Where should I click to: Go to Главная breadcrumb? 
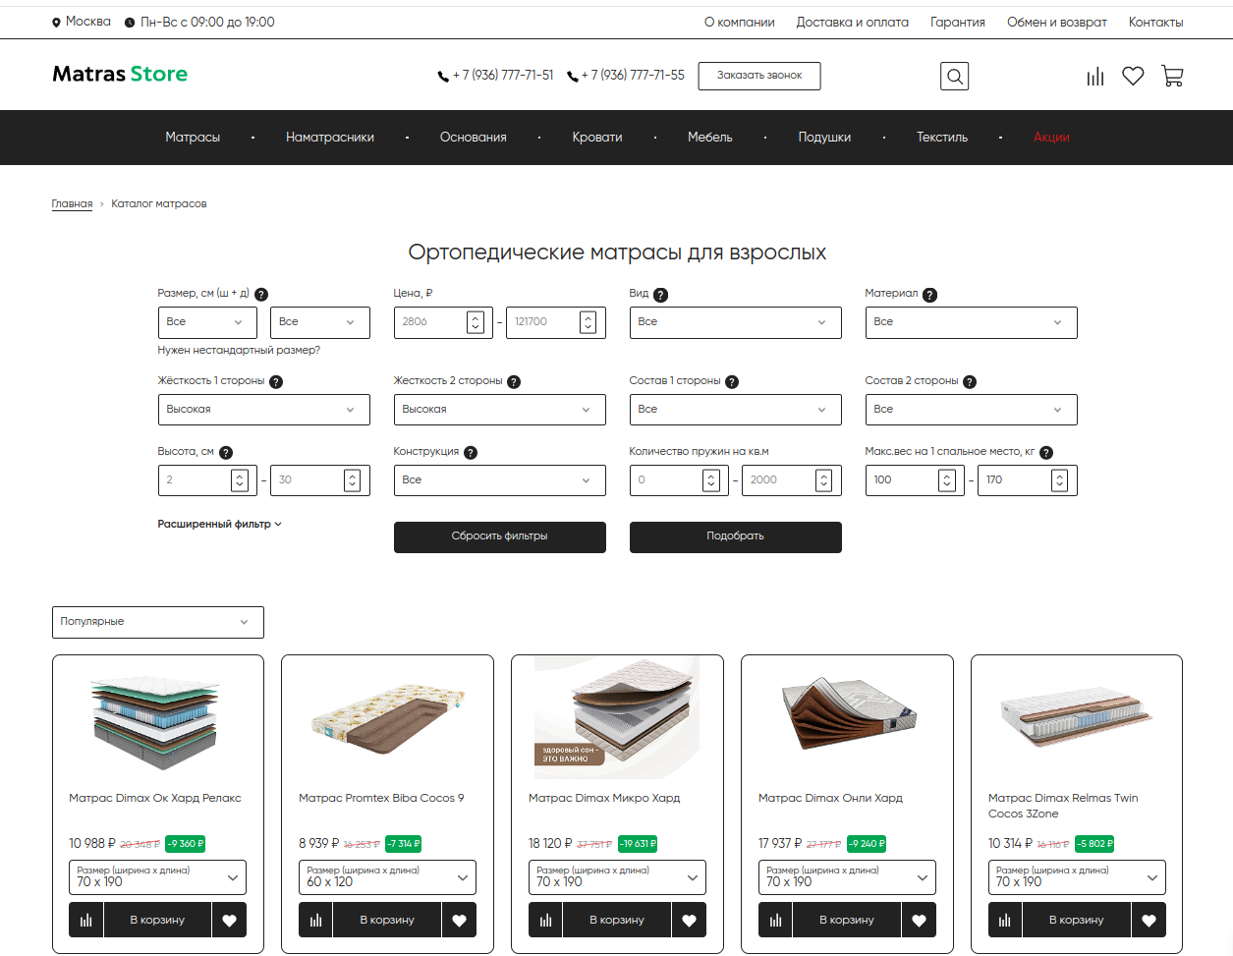(72, 204)
